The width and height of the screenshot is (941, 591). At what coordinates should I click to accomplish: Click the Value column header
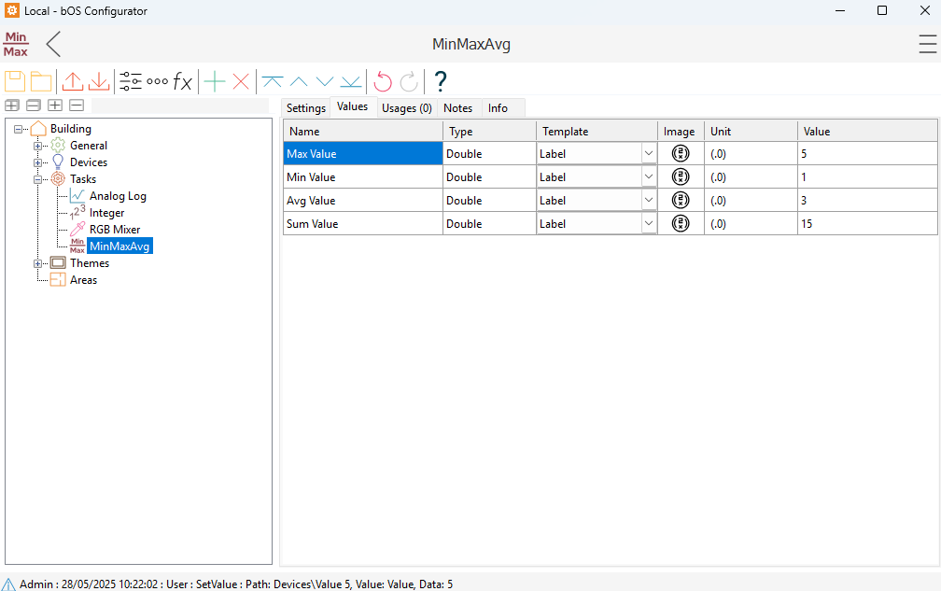click(x=868, y=132)
